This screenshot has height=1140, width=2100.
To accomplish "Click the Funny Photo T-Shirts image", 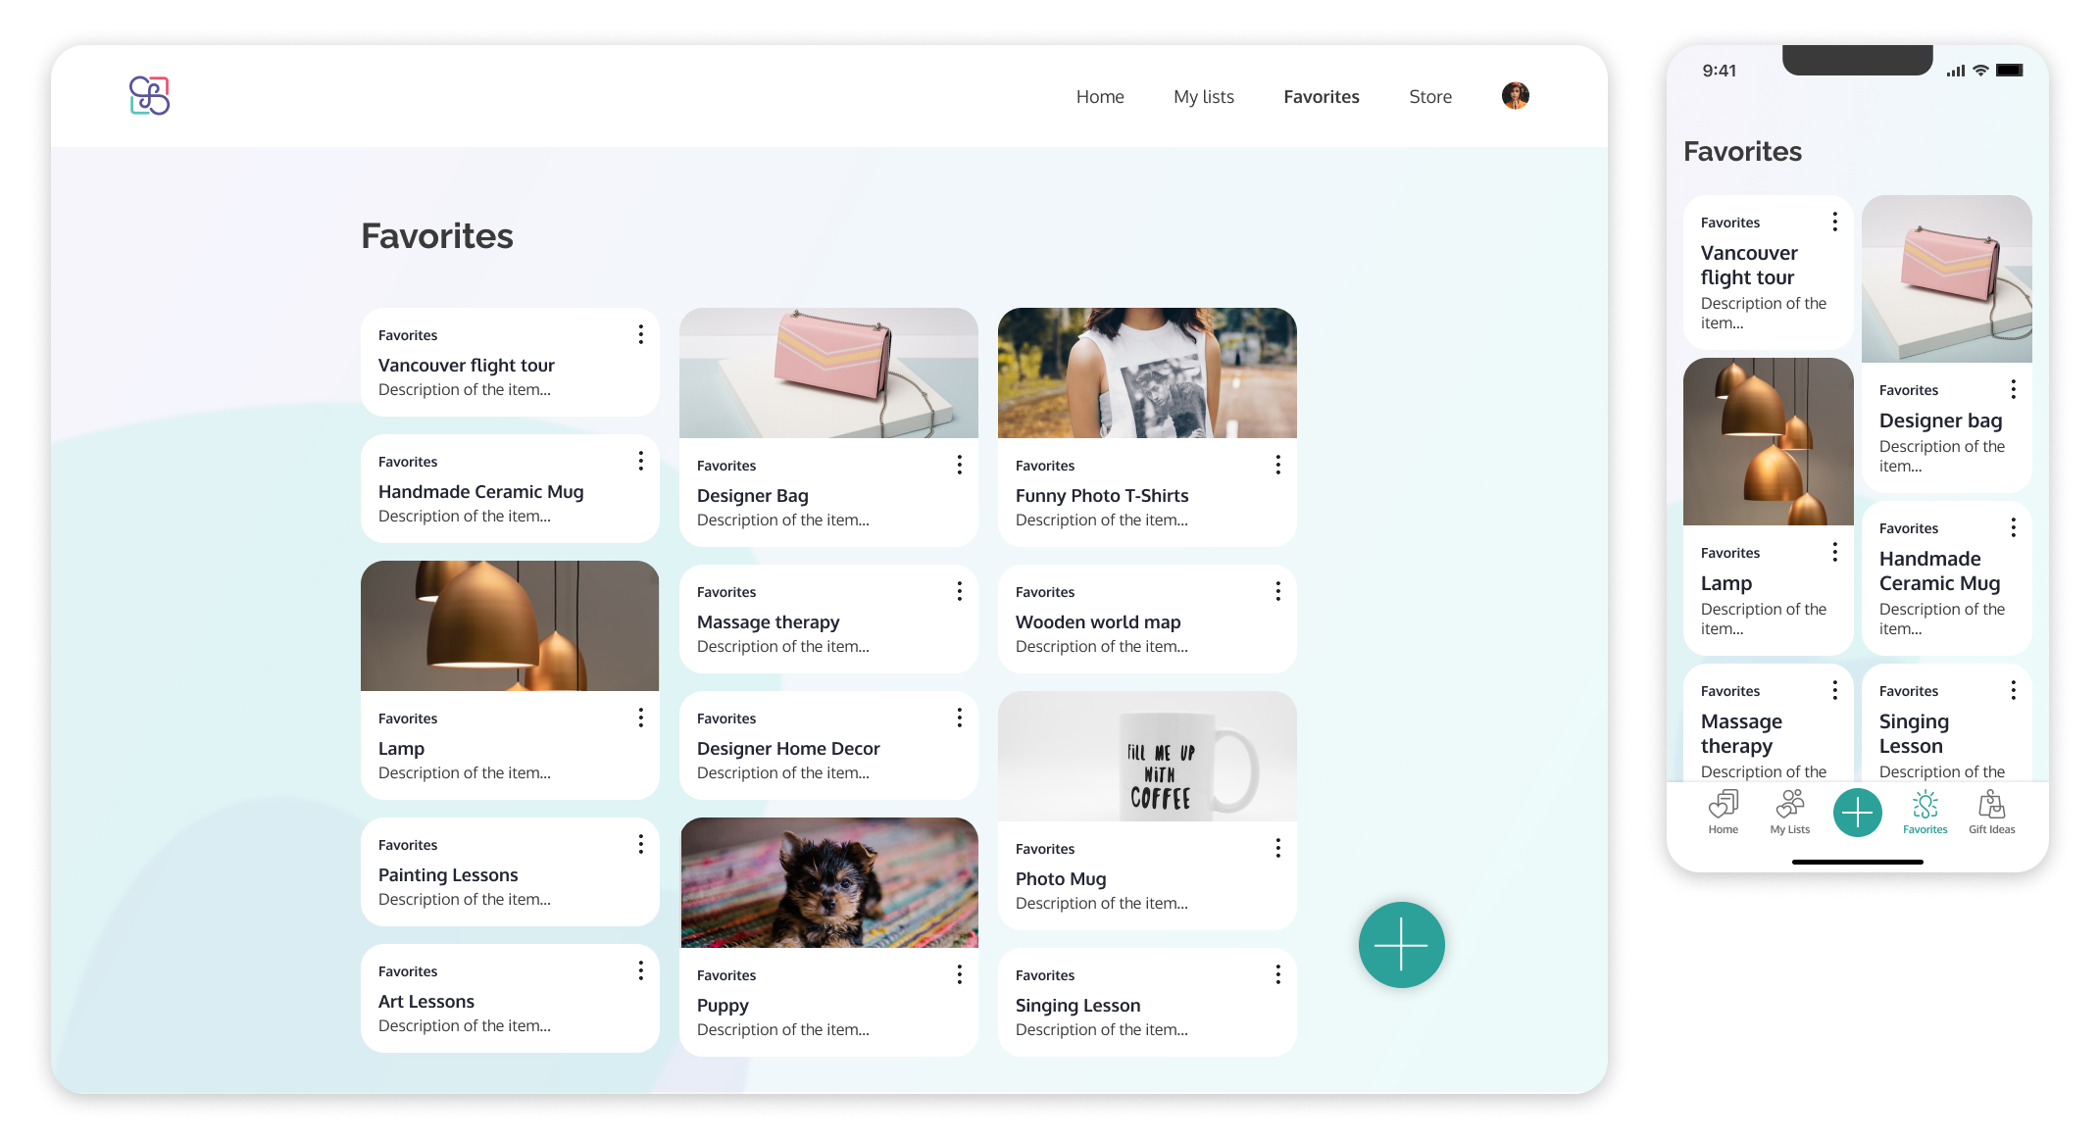I will tap(1147, 372).
